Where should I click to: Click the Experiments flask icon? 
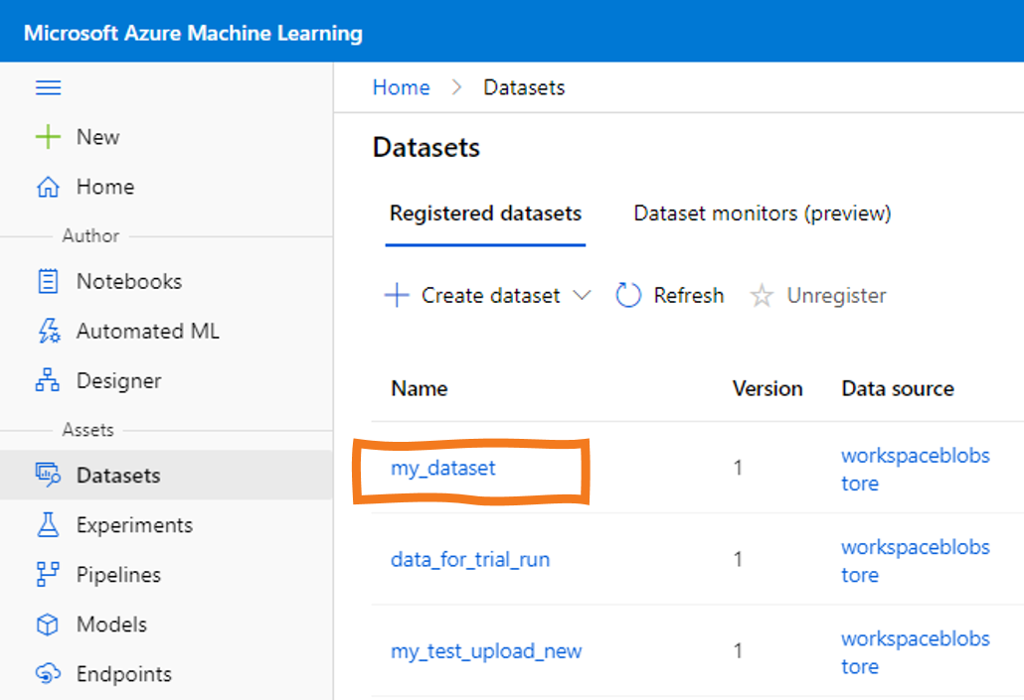click(x=48, y=525)
